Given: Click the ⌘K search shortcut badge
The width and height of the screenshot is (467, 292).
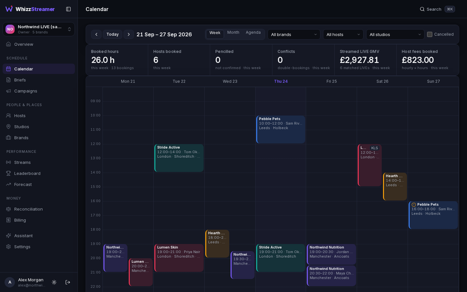Looking at the screenshot, I should tap(450, 9).
